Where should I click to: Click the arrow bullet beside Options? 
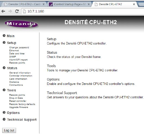(4, 112)
